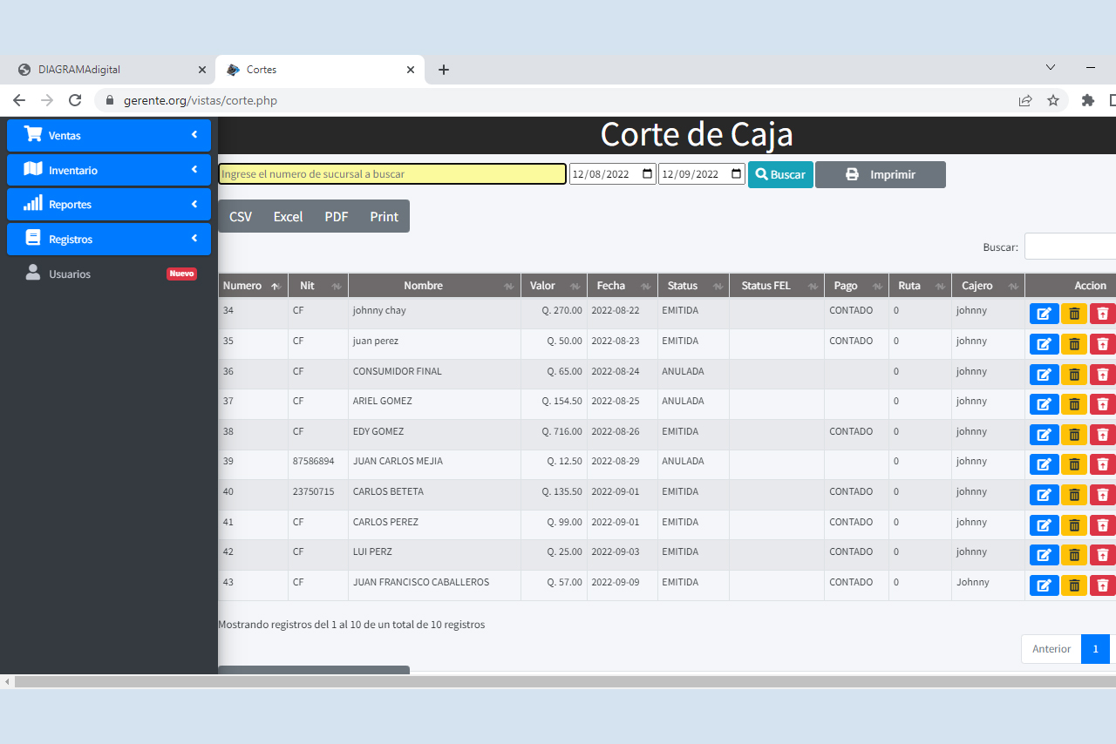Viewport: 1116px width, 744px height.
Task: Expand the Ventas menu chevron
Action: point(194,135)
